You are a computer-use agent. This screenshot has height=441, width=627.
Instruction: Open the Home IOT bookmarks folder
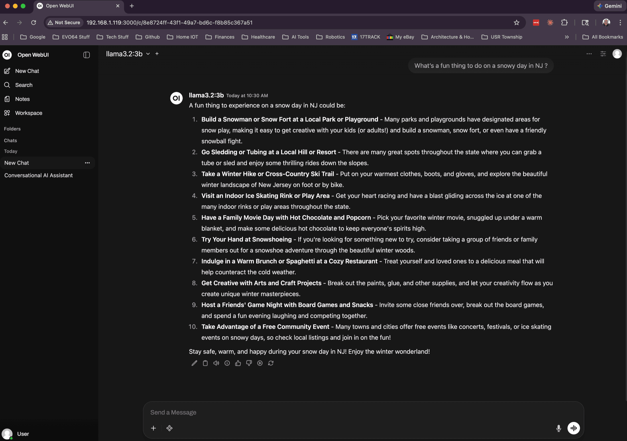pyautogui.click(x=182, y=37)
